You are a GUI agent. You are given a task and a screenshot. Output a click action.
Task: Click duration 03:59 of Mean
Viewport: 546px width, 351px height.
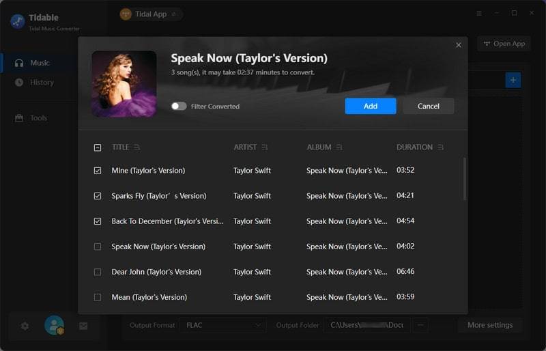point(405,297)
